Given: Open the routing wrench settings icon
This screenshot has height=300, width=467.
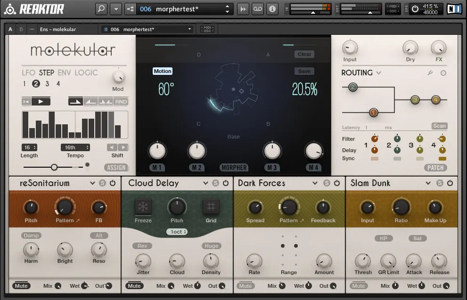Looking at the screenshot, I should coord(430,73).
